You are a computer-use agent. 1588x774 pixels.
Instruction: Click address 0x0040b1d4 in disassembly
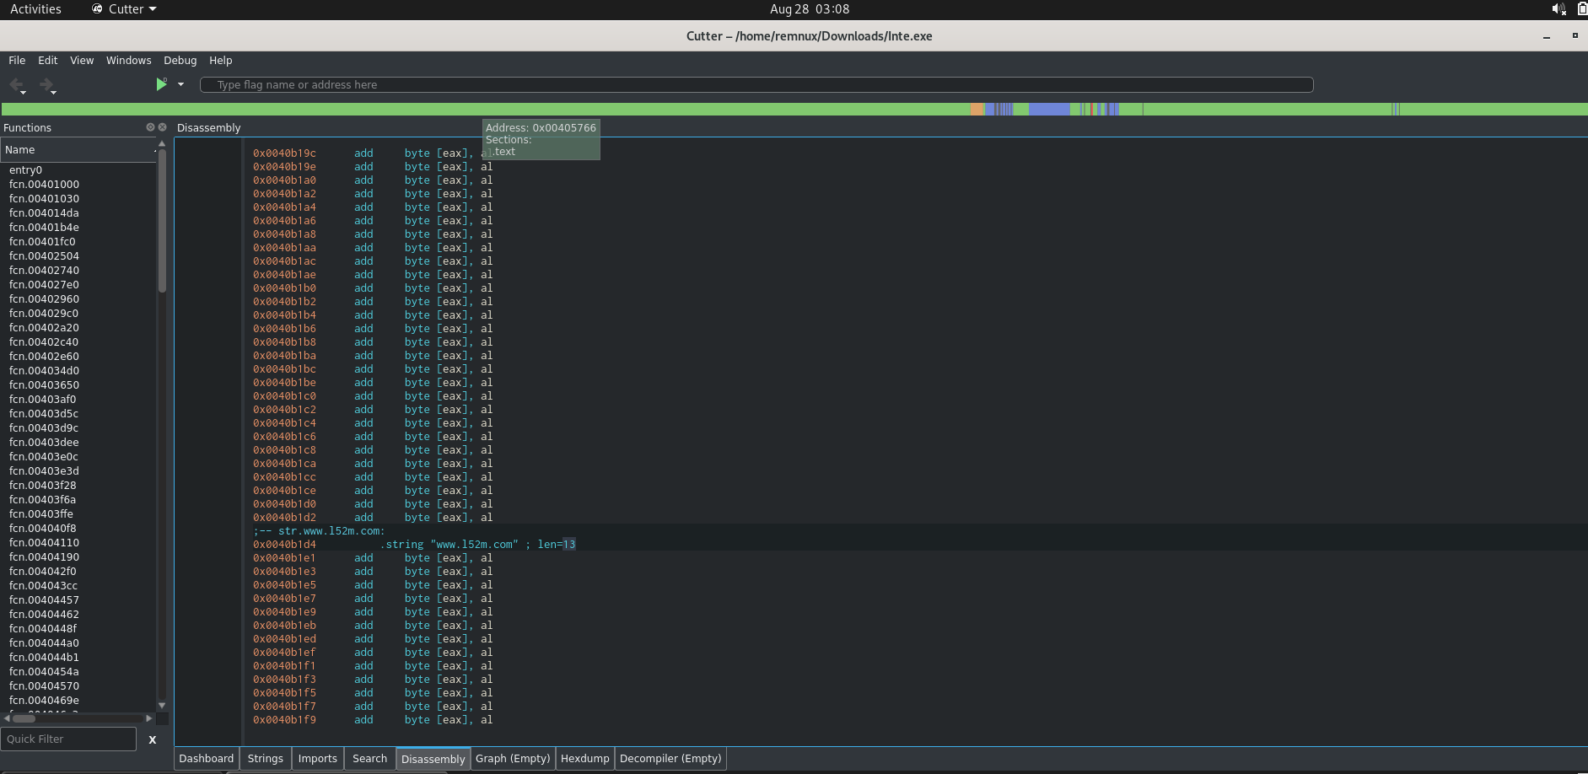[284, 545]
